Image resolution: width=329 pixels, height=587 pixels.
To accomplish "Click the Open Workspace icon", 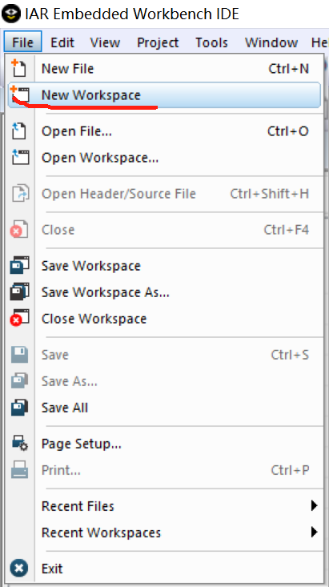I will click(20, 157).
